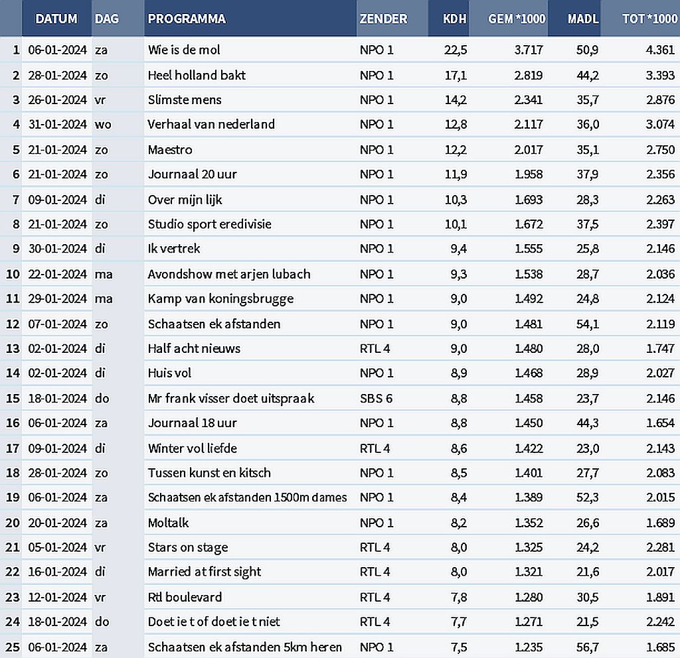The image size is (680, 658).
Task: Click total value 3.393 for Heel holland bakt
Action: click(660, 76)
